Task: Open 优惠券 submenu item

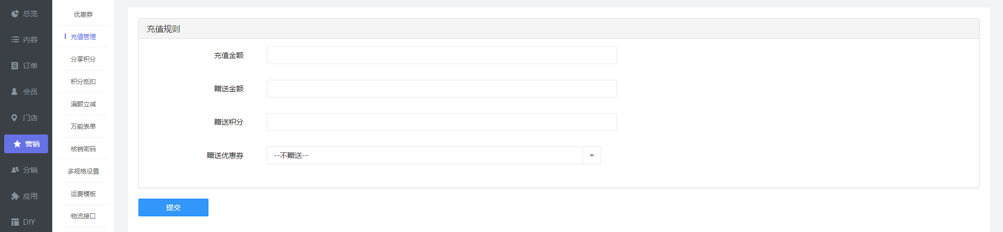Action: tap(83, 15)
